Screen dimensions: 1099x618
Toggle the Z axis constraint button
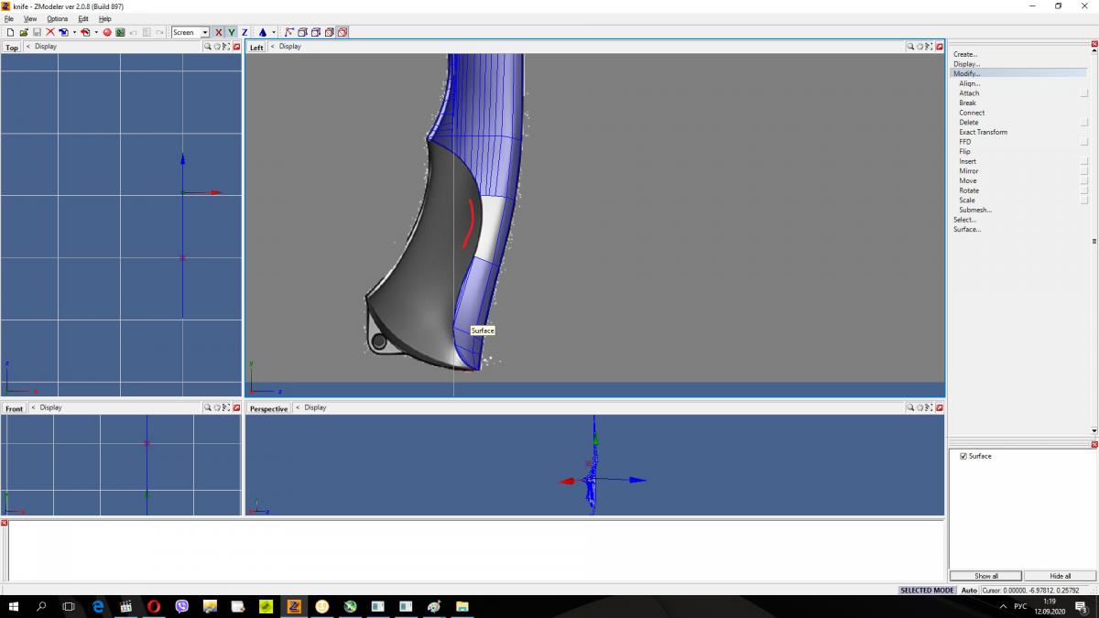click(244, 32)
